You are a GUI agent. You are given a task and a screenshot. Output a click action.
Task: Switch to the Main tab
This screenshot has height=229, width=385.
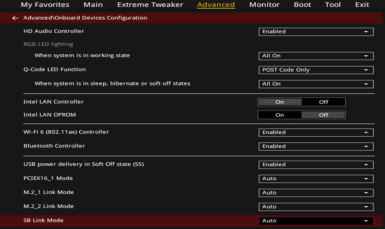coord(93,5)
